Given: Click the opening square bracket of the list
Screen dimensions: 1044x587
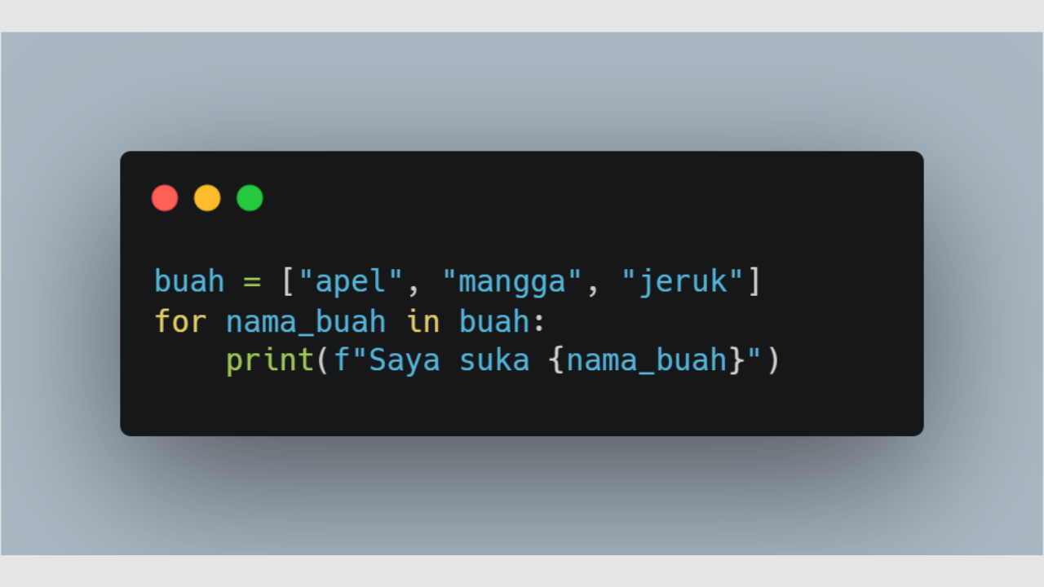Looking at the screenshot, I should (x=288, y=282).
